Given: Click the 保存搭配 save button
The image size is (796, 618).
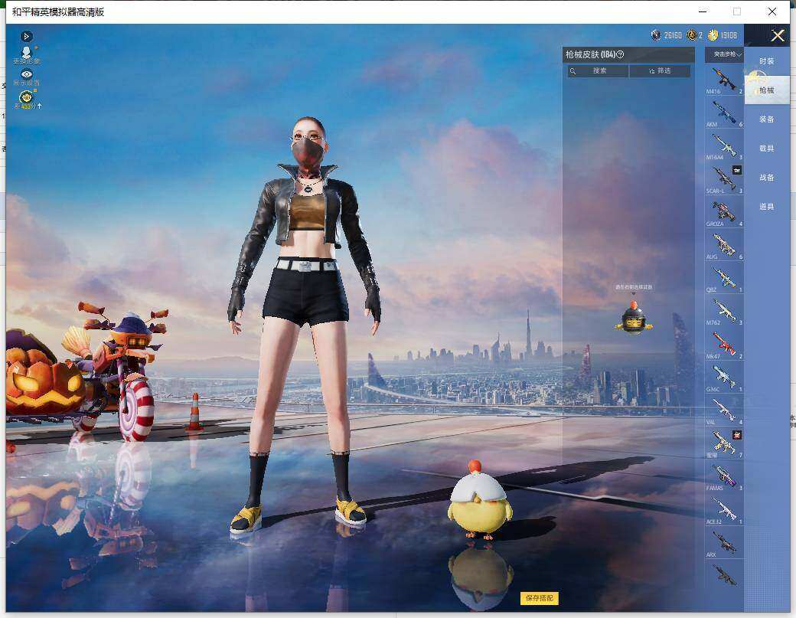Looking at the screenshot, I should (x=539, y=598).
